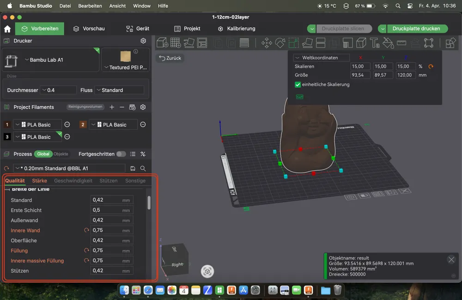Open the Textured PEI plate dropdown
Image resolution: width=462 pixels, height=300 pixels.
coord(125,67)
